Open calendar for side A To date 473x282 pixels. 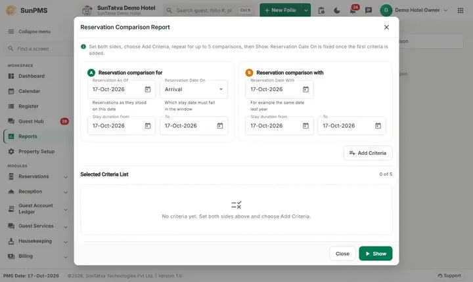click(x=220, y=126)
